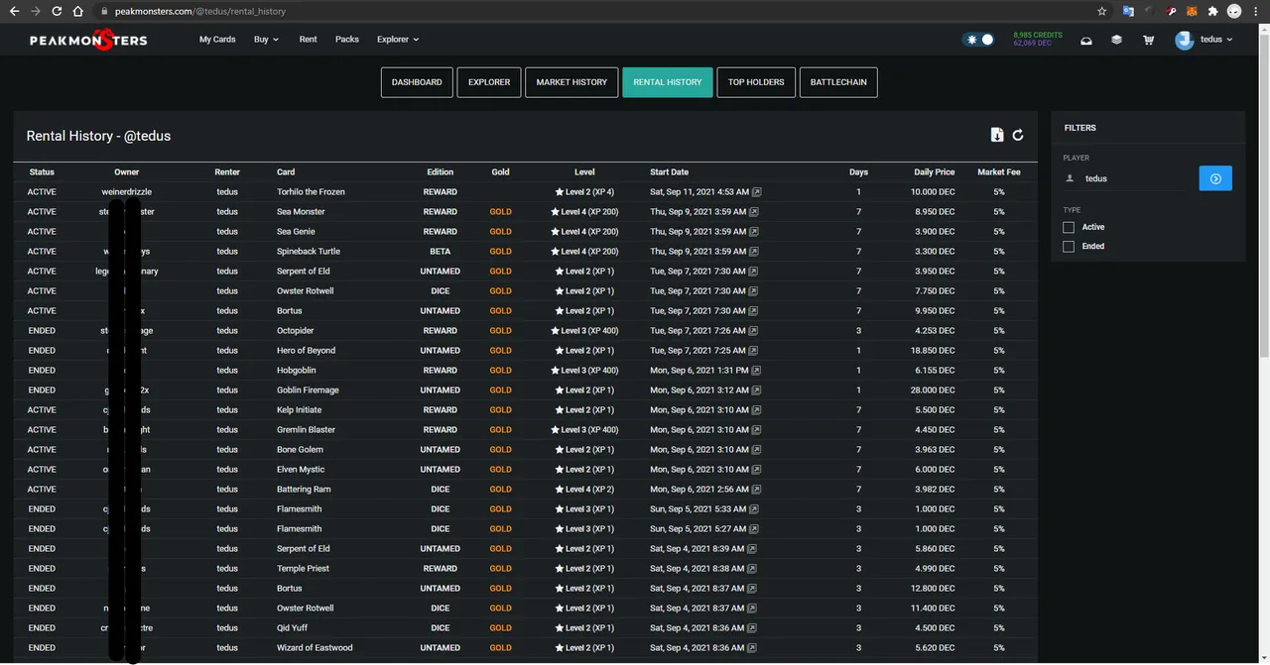1270x665 pixels.
Task: Download rental history as file icon
Action: 997,135
